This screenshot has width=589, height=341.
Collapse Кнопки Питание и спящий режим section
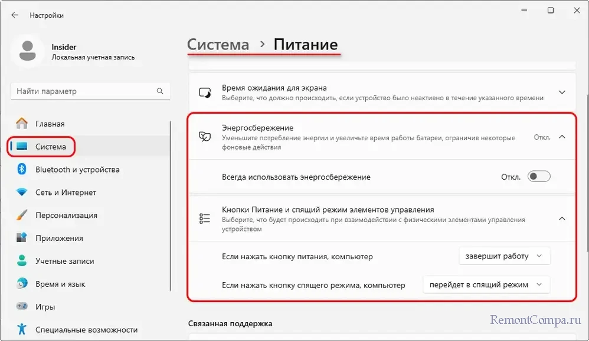point(562,218)
